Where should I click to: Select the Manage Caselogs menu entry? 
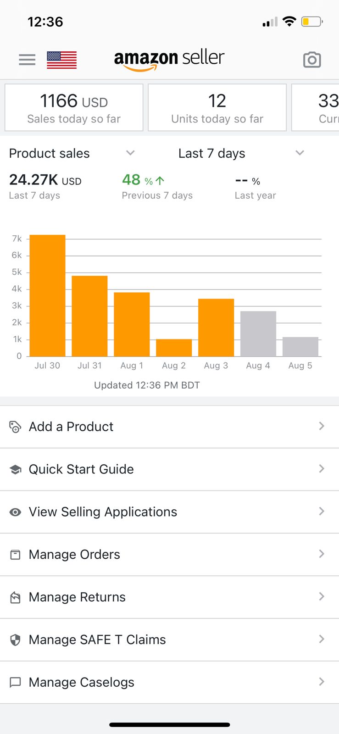coord(82,683)
